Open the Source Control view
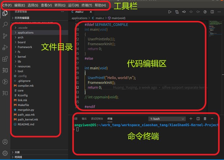 pos(5,36)
